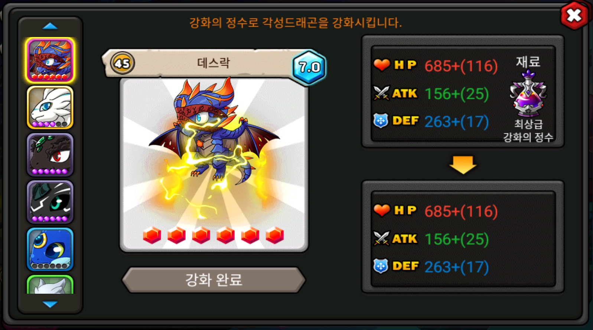Tap the shield DEF icon in lower panel

(381, 266)
